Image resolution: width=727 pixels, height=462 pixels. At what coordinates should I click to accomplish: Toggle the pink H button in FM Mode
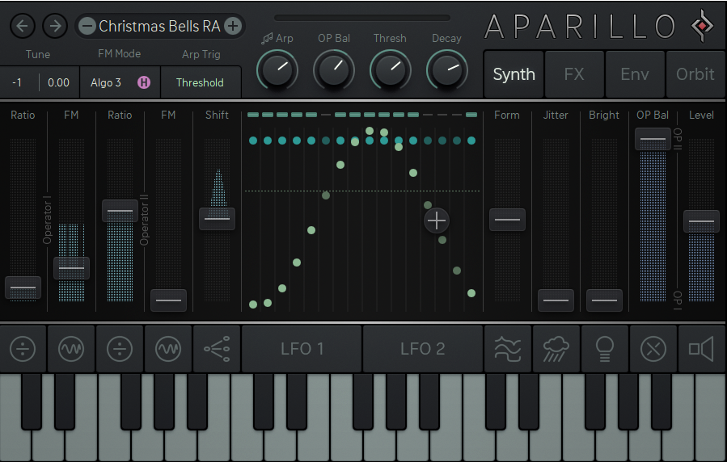pos(144,83)
